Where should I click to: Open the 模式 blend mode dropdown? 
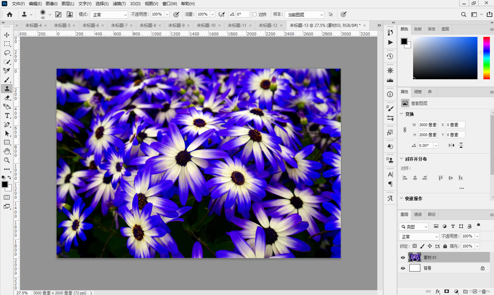point(109,15)
